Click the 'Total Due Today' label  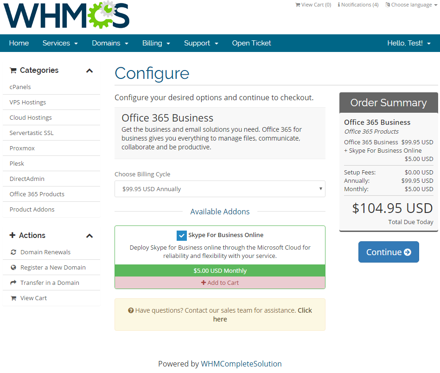click(411, 222)
